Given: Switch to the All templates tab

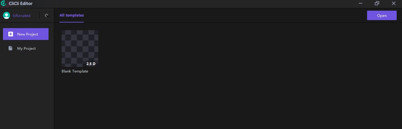Looking at the screenshot, I should 72,15.
